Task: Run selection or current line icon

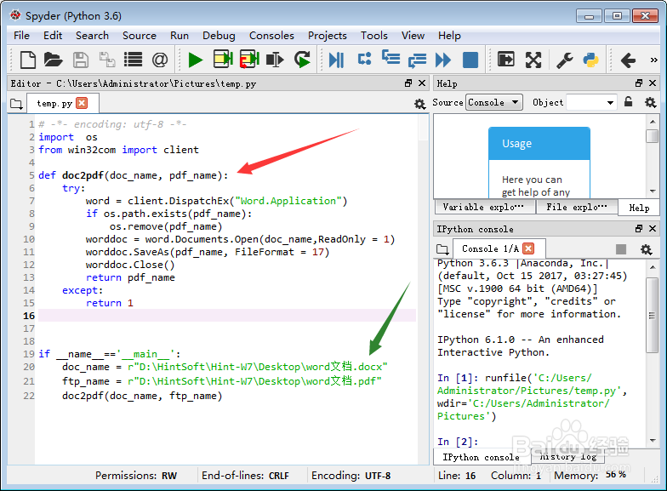Action: (275, 60)
